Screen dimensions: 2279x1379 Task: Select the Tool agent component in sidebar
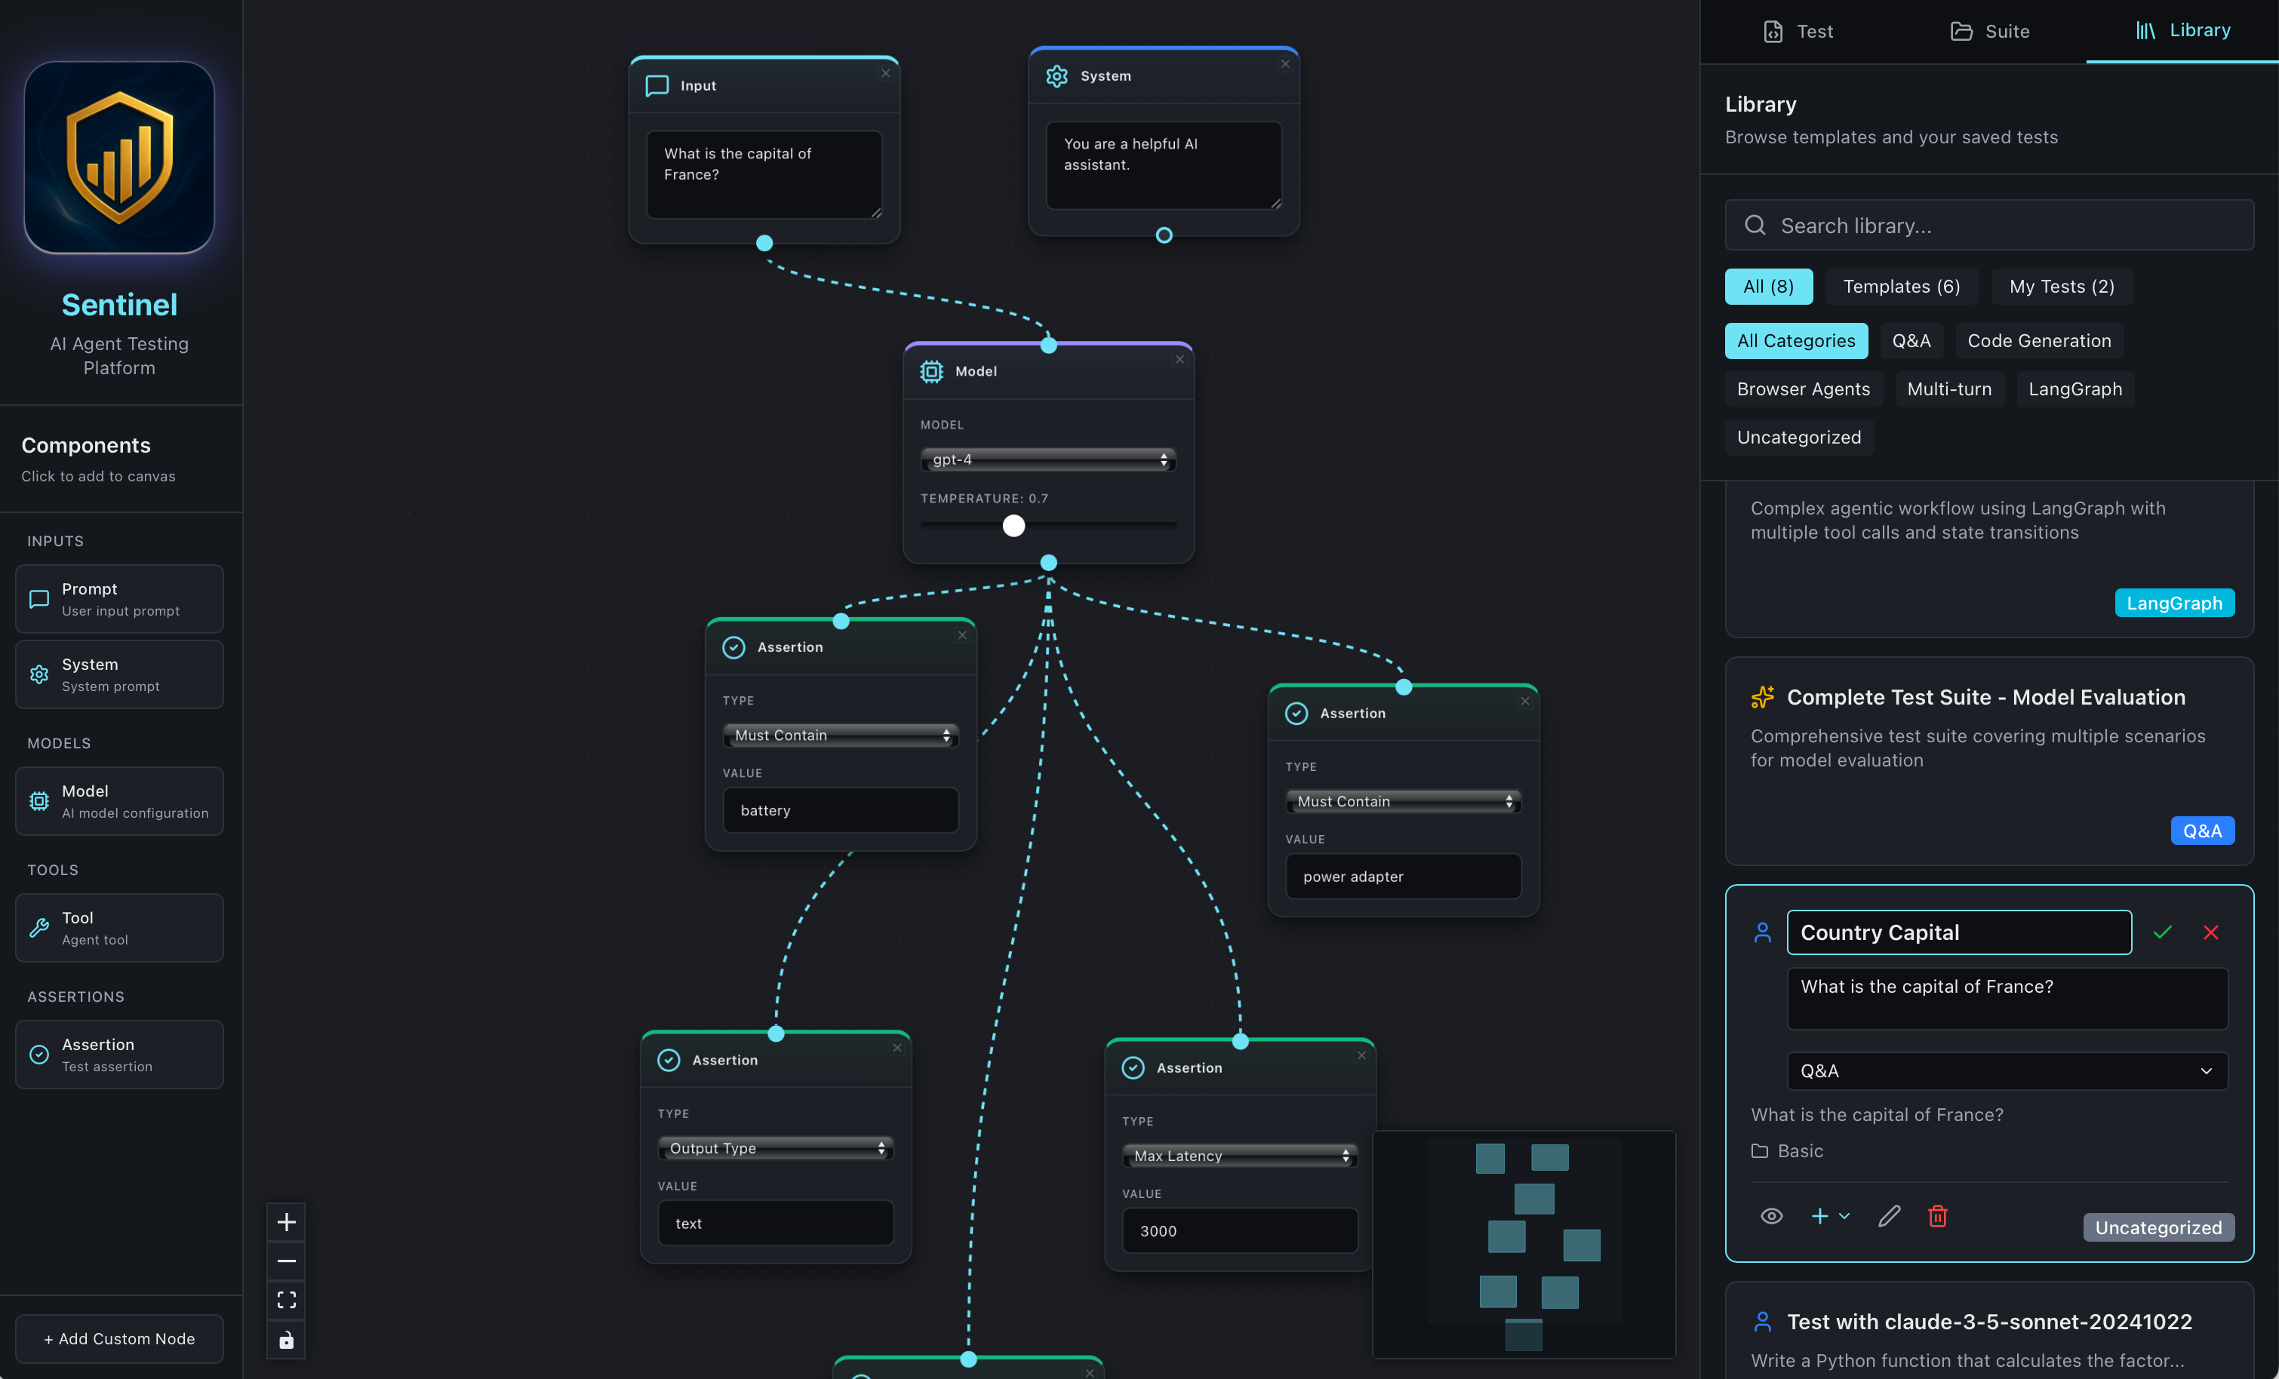point(118,928)
